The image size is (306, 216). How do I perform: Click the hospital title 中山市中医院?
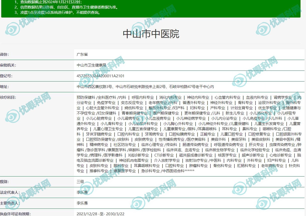(151, 34)
